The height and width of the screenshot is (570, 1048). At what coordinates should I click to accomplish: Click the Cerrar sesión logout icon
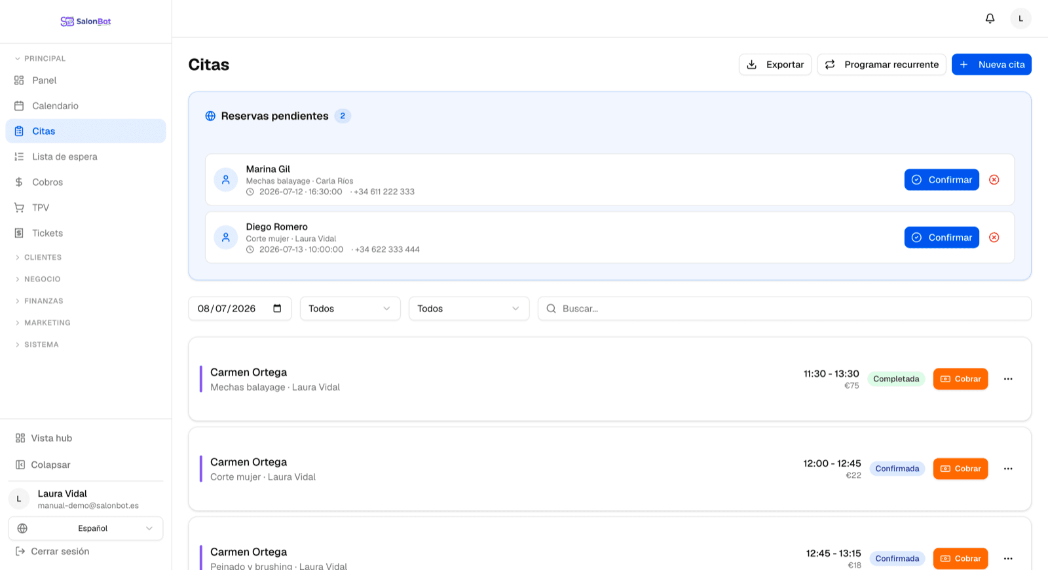pos(20,552)
